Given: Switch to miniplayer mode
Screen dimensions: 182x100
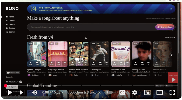Looking at the screenshot, I should pyautogui.click(x=147, y=92).
